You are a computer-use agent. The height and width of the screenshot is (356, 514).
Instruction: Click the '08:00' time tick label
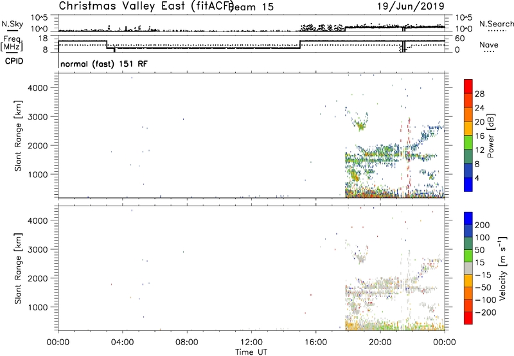(187, 343)
